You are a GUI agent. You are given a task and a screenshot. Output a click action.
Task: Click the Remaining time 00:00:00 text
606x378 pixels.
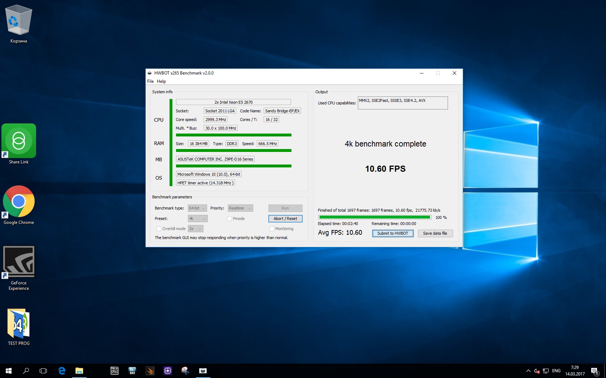coord(394,224)
